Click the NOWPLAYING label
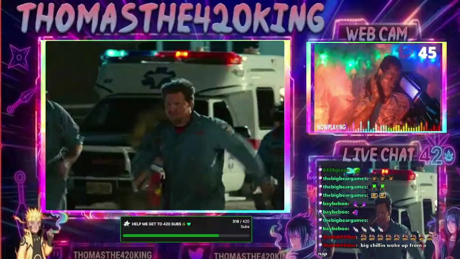This screenshot has width=460, height=259. coord(331,127)
